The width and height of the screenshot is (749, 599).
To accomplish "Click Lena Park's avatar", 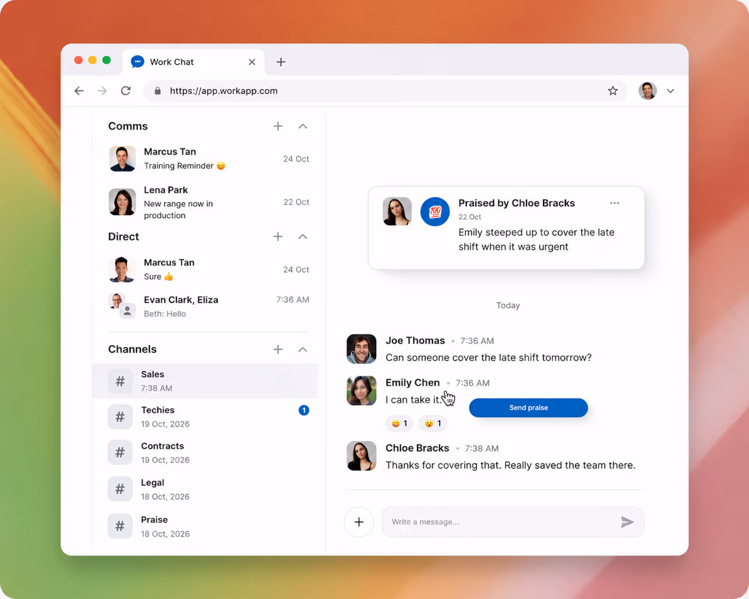I will pyautogui.click(x=122, y=202).
